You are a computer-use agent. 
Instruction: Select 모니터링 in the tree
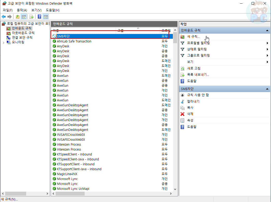18,42
